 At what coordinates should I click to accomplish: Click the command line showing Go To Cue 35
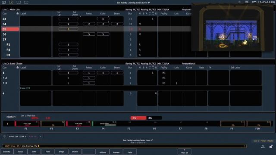124,146
